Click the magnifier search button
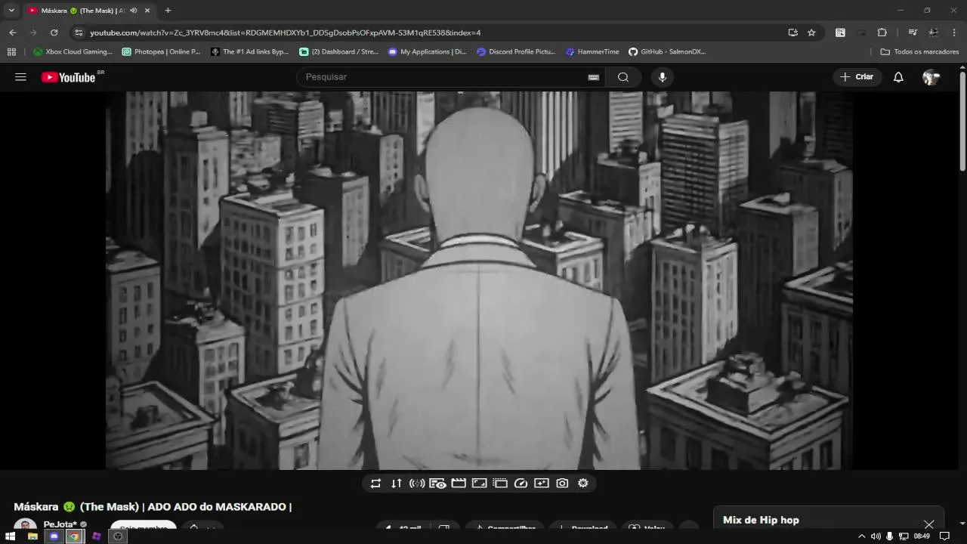The image size is (967, 544). (623, 77)
